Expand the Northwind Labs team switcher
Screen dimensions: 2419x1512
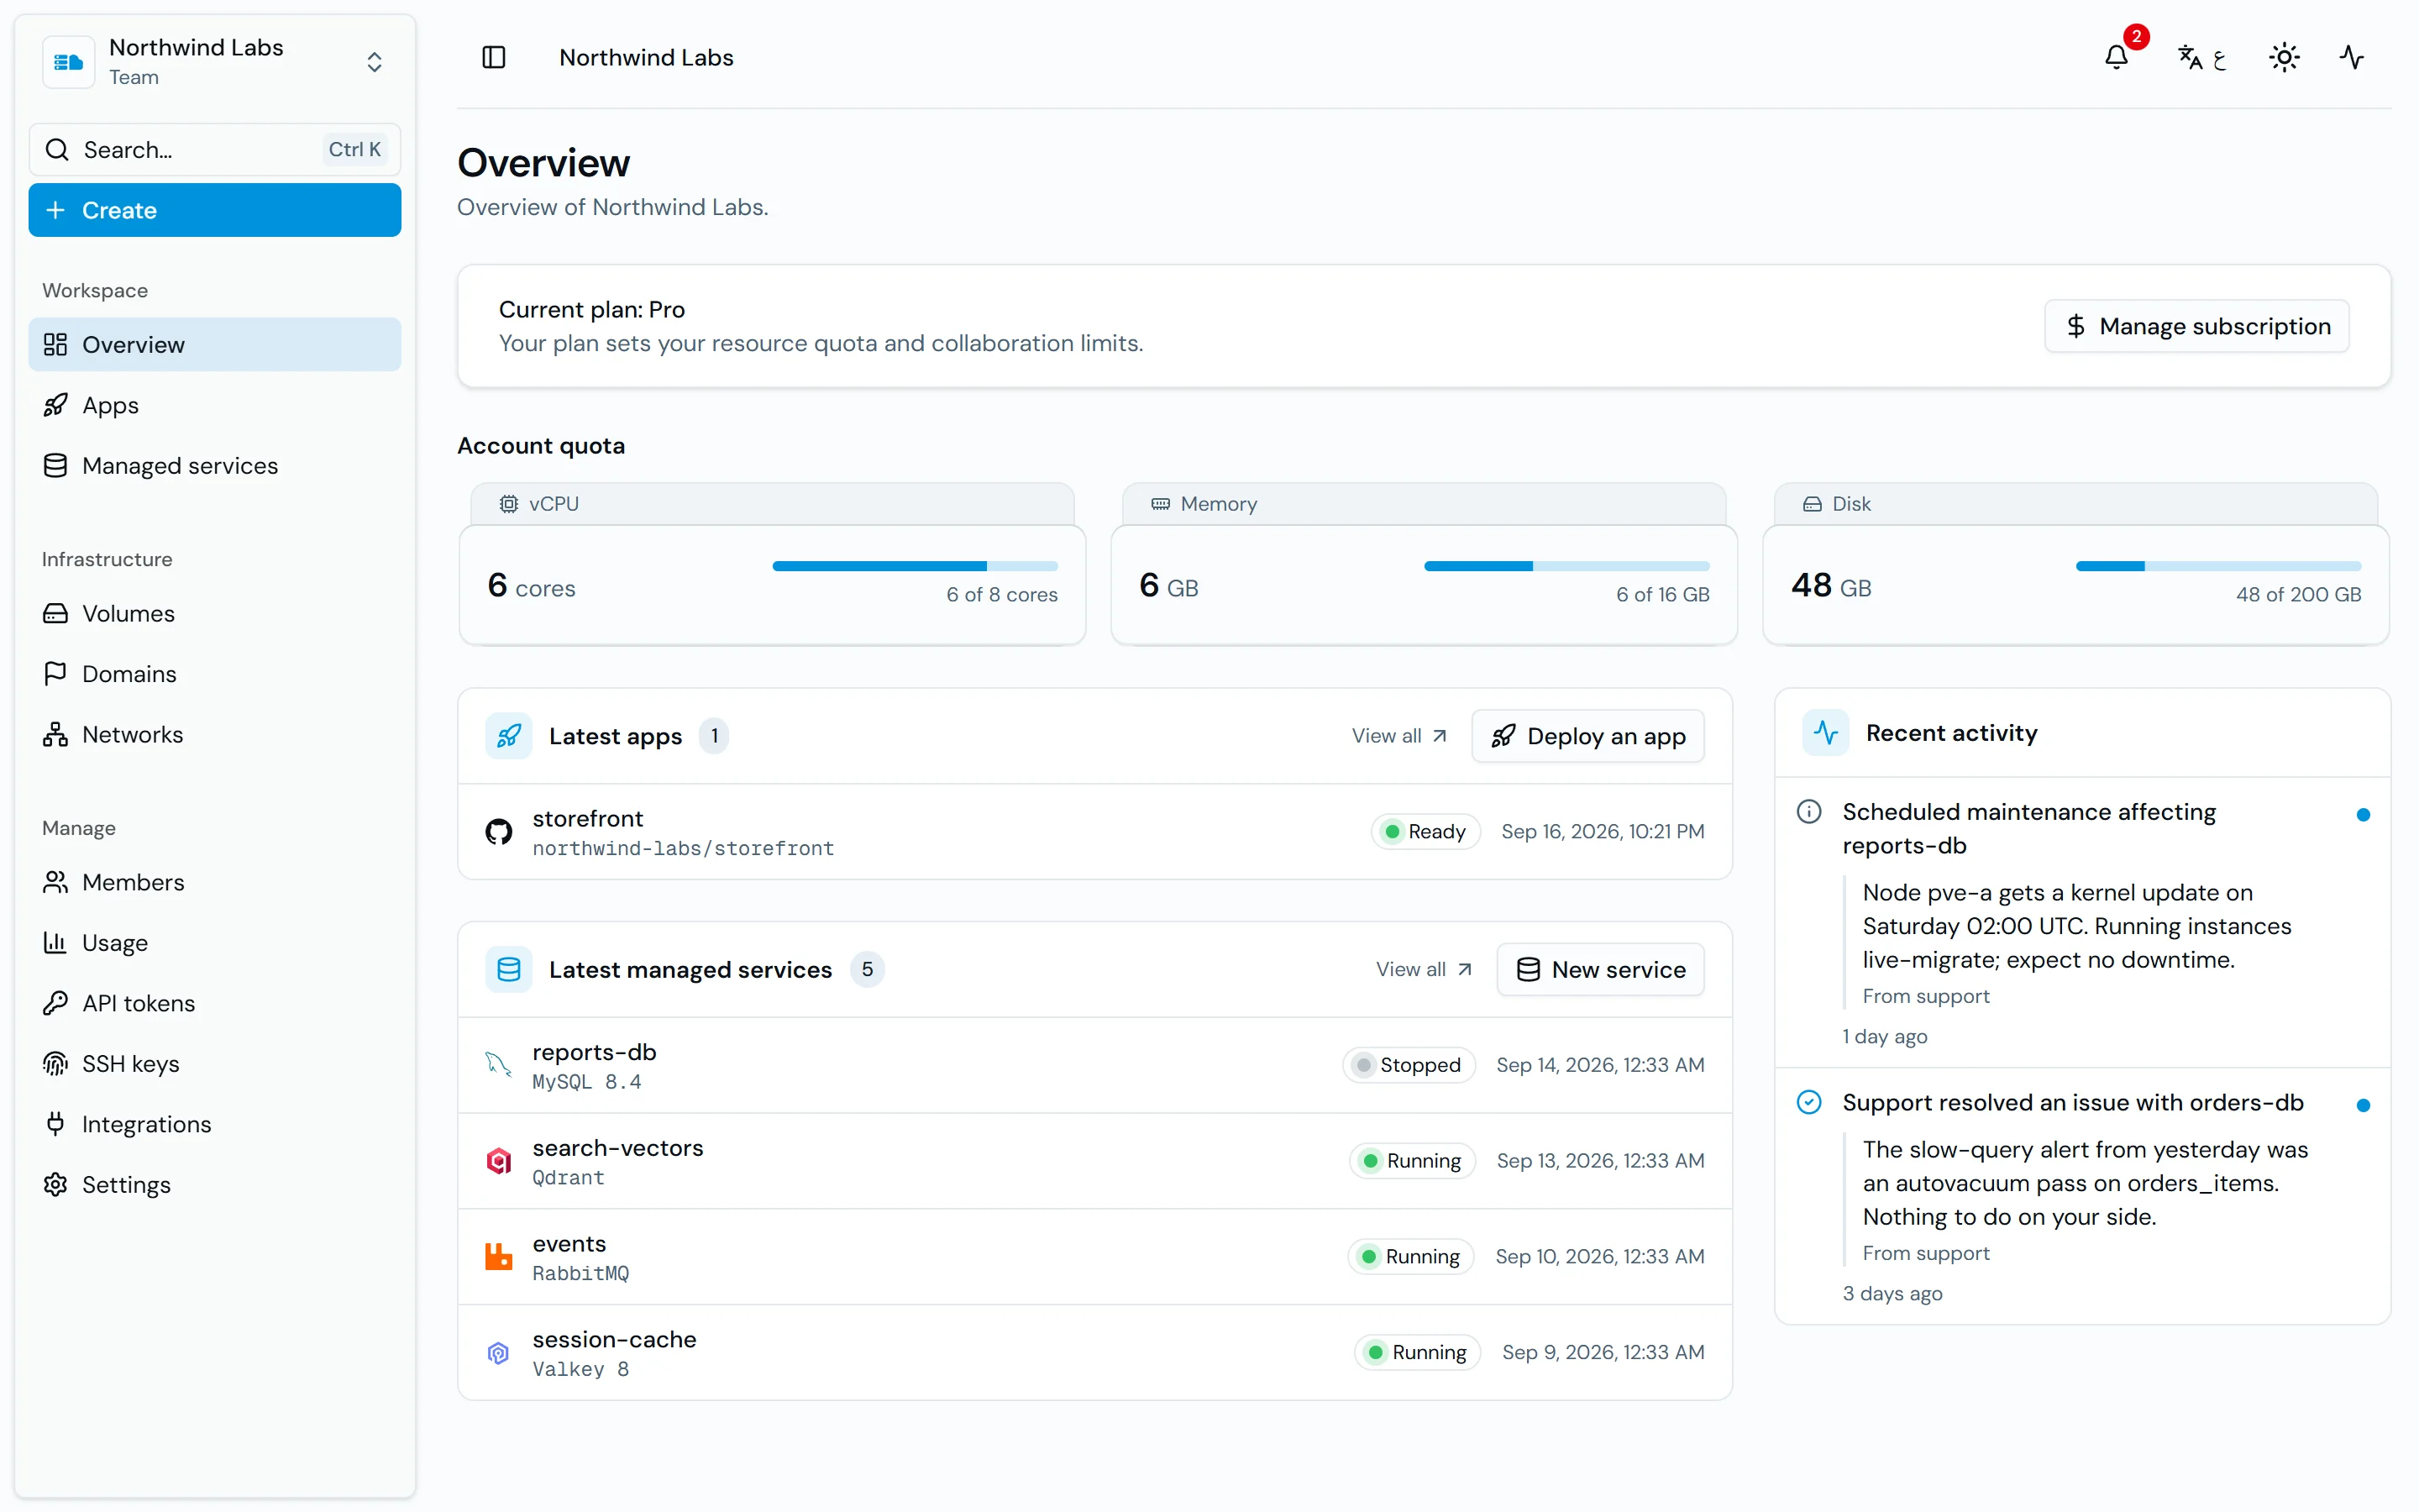click(x=215, y=61)
